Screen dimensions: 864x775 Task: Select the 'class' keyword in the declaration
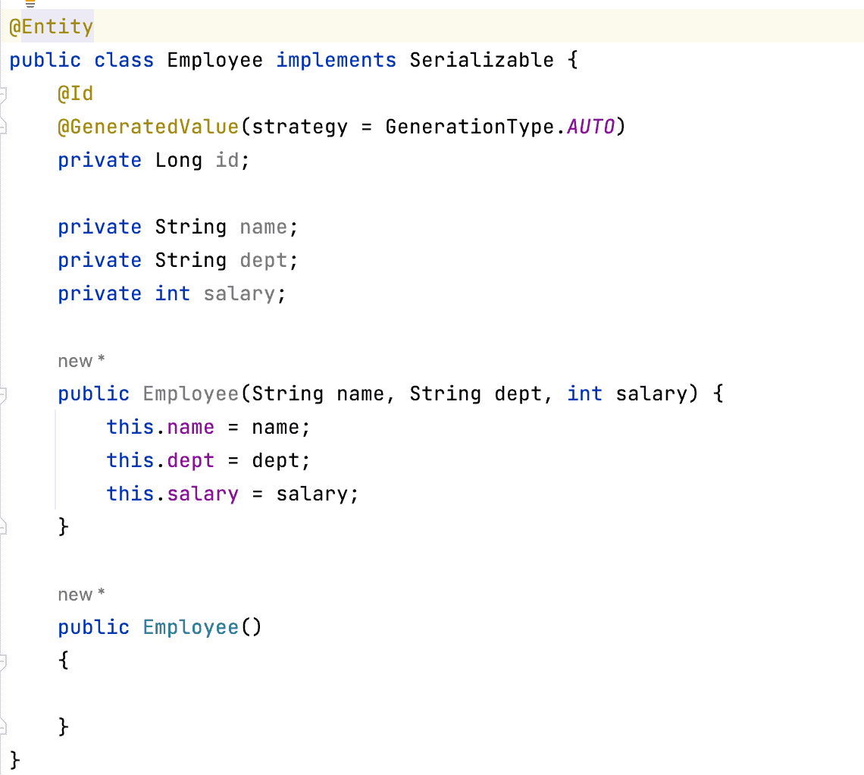pyautogui.click(x=124, y=60)
